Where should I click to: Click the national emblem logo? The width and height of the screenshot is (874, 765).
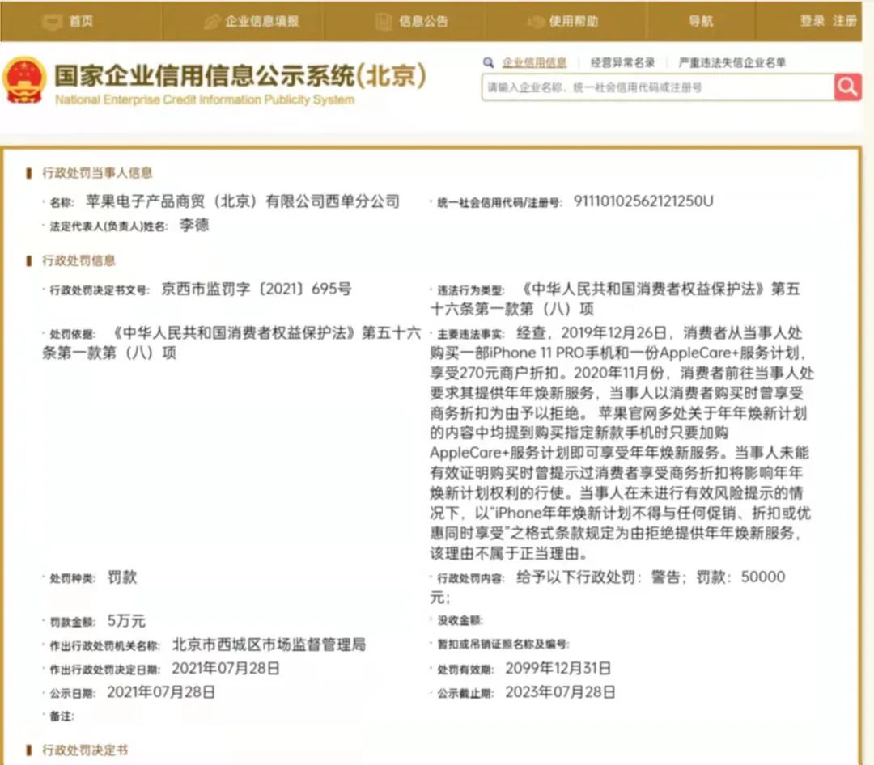[x=24, y=80]
